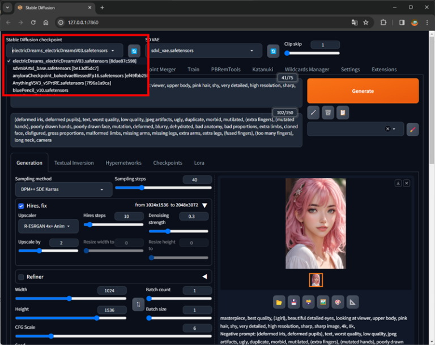
Task: Open the styles editor pencil icon
Action: tap(412, 130)
